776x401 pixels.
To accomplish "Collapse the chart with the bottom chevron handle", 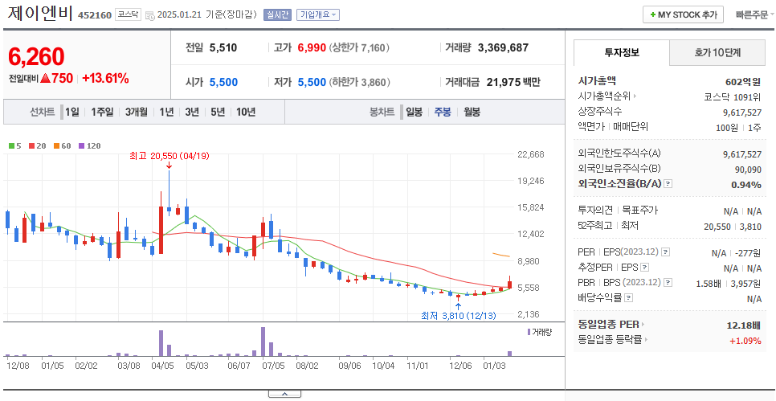I will [284, 394].
